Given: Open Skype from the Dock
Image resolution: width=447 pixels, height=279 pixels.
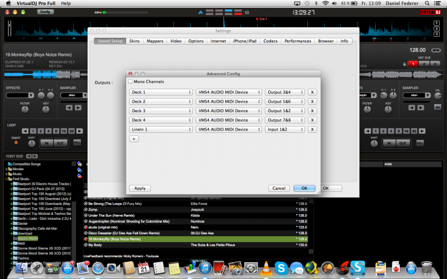Looking at the screenshot, I should 282,268.
